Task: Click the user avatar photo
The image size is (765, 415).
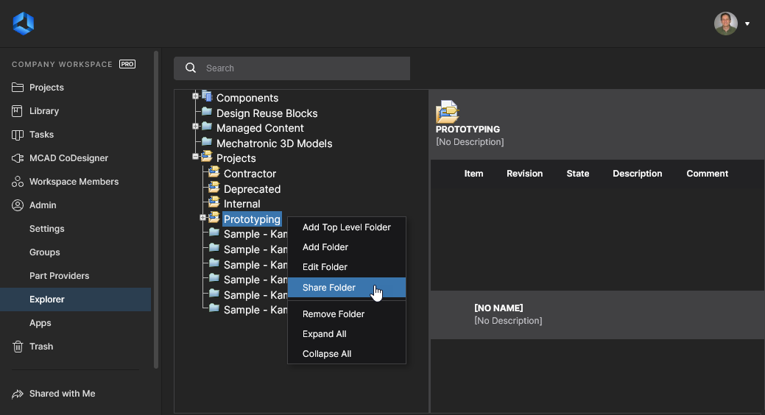Action: pos(725,24)
